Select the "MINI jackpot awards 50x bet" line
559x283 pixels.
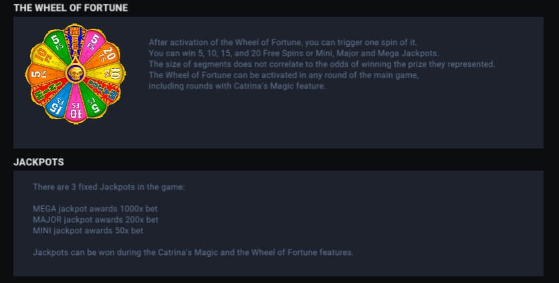tap(88, 230)
